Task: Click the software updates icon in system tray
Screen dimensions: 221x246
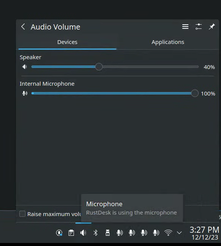Action: coord(59,233)
